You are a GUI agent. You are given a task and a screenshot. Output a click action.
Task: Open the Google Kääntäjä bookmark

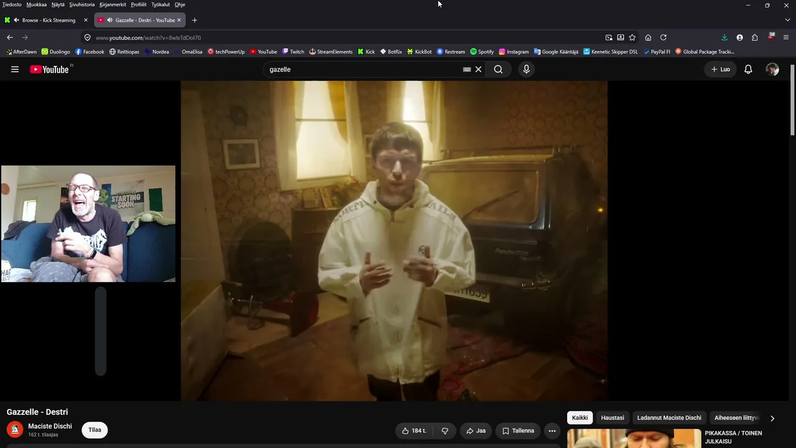pyautogui.click(x=556, y=52)
